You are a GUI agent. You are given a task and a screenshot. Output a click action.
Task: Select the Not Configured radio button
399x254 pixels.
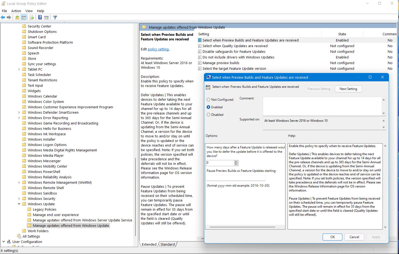[208, 100]
